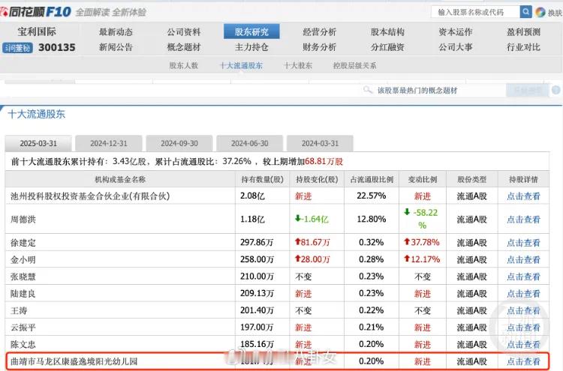Image resolution: width=563 pixels, height=371 pixels.
Task: Select the 2025-03-31 report date tab
Action: click(38, 143)
